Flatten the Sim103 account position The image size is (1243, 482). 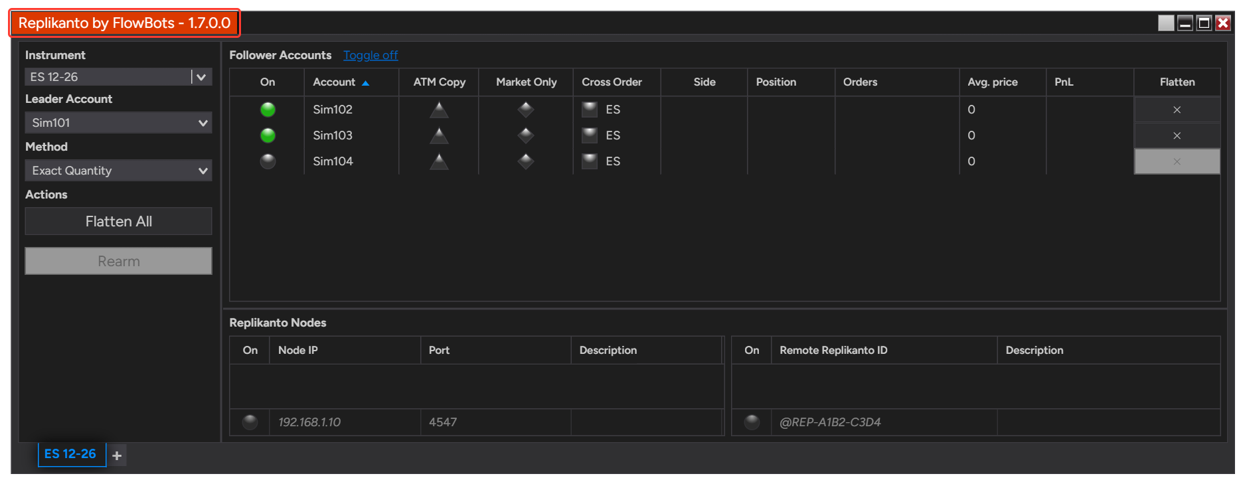1177,135
